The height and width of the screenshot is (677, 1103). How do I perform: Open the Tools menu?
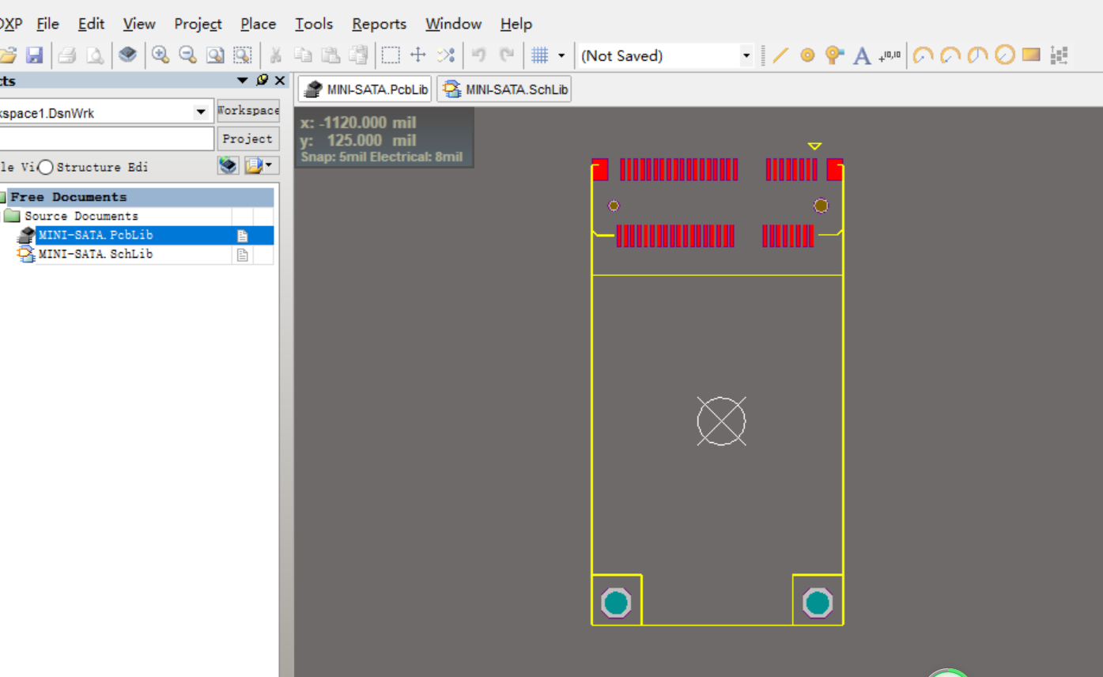314,24
